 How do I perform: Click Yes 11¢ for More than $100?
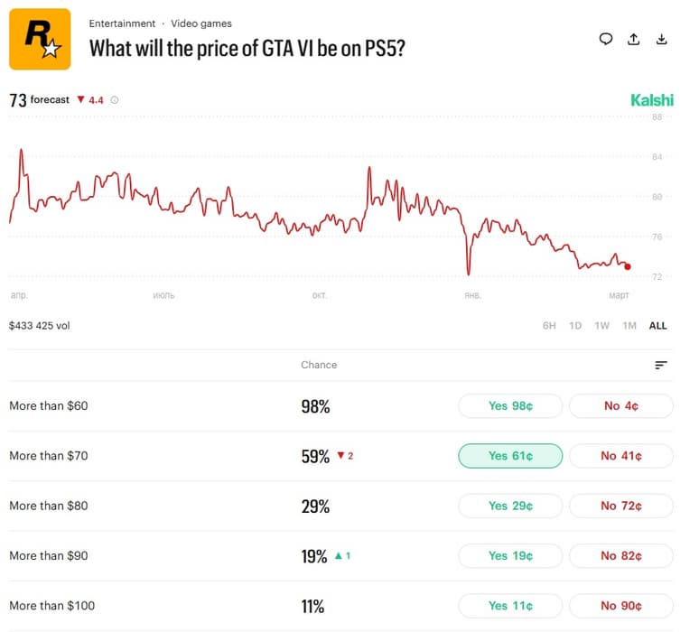coord(510,606)
